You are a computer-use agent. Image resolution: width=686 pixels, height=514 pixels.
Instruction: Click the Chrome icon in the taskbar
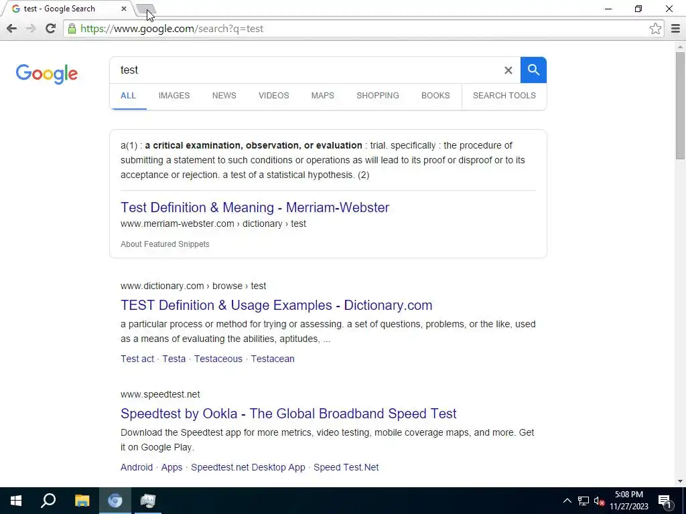tap(115, 501)
